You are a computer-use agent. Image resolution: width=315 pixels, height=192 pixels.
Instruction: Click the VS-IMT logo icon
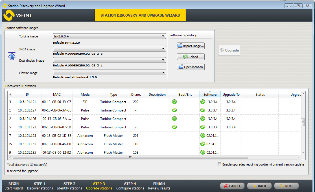click(8, 15)
